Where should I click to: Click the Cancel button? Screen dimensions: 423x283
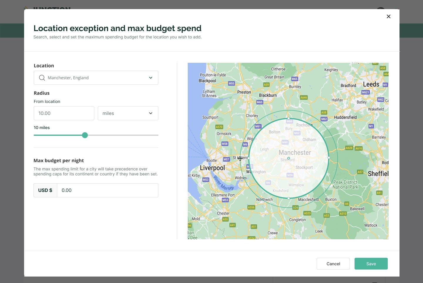click(333, 264)
